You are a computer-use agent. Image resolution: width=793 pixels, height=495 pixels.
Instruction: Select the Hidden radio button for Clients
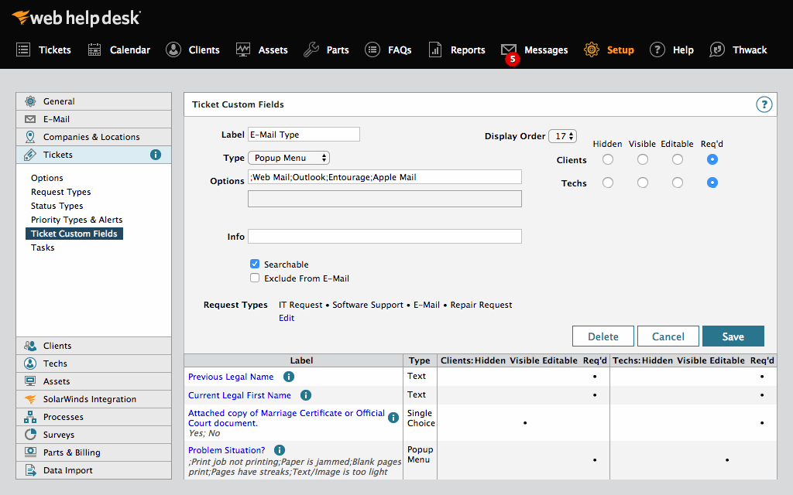(x=607, y=159)
